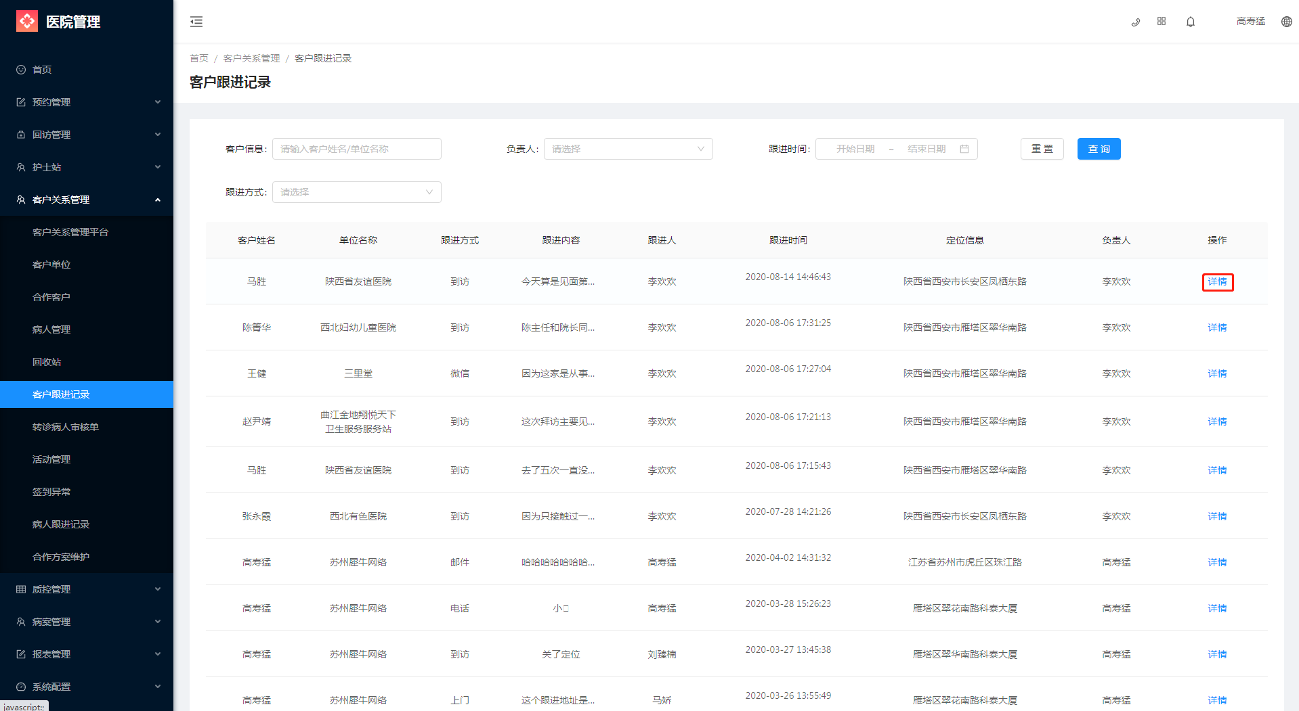Click location 江苏省苏州市虎丘区珠江路

pyautogui.click(x=964, y=562)
